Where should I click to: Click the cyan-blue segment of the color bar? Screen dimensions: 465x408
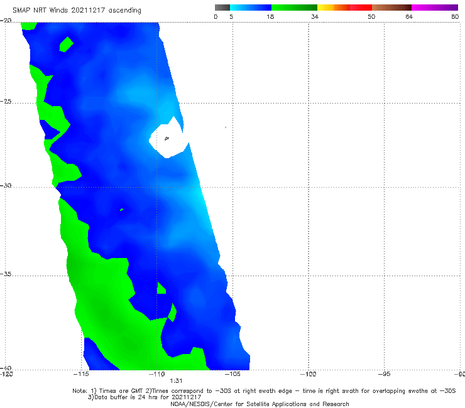click(251, 8)
